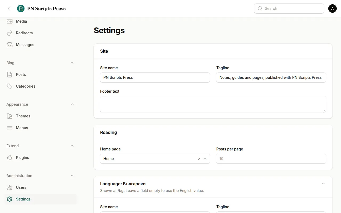Click the Messages inbox icon
341x213 pixels.
click(10, 45)
